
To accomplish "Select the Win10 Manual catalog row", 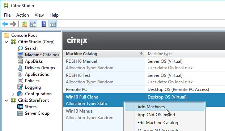I will click(93, 114).
